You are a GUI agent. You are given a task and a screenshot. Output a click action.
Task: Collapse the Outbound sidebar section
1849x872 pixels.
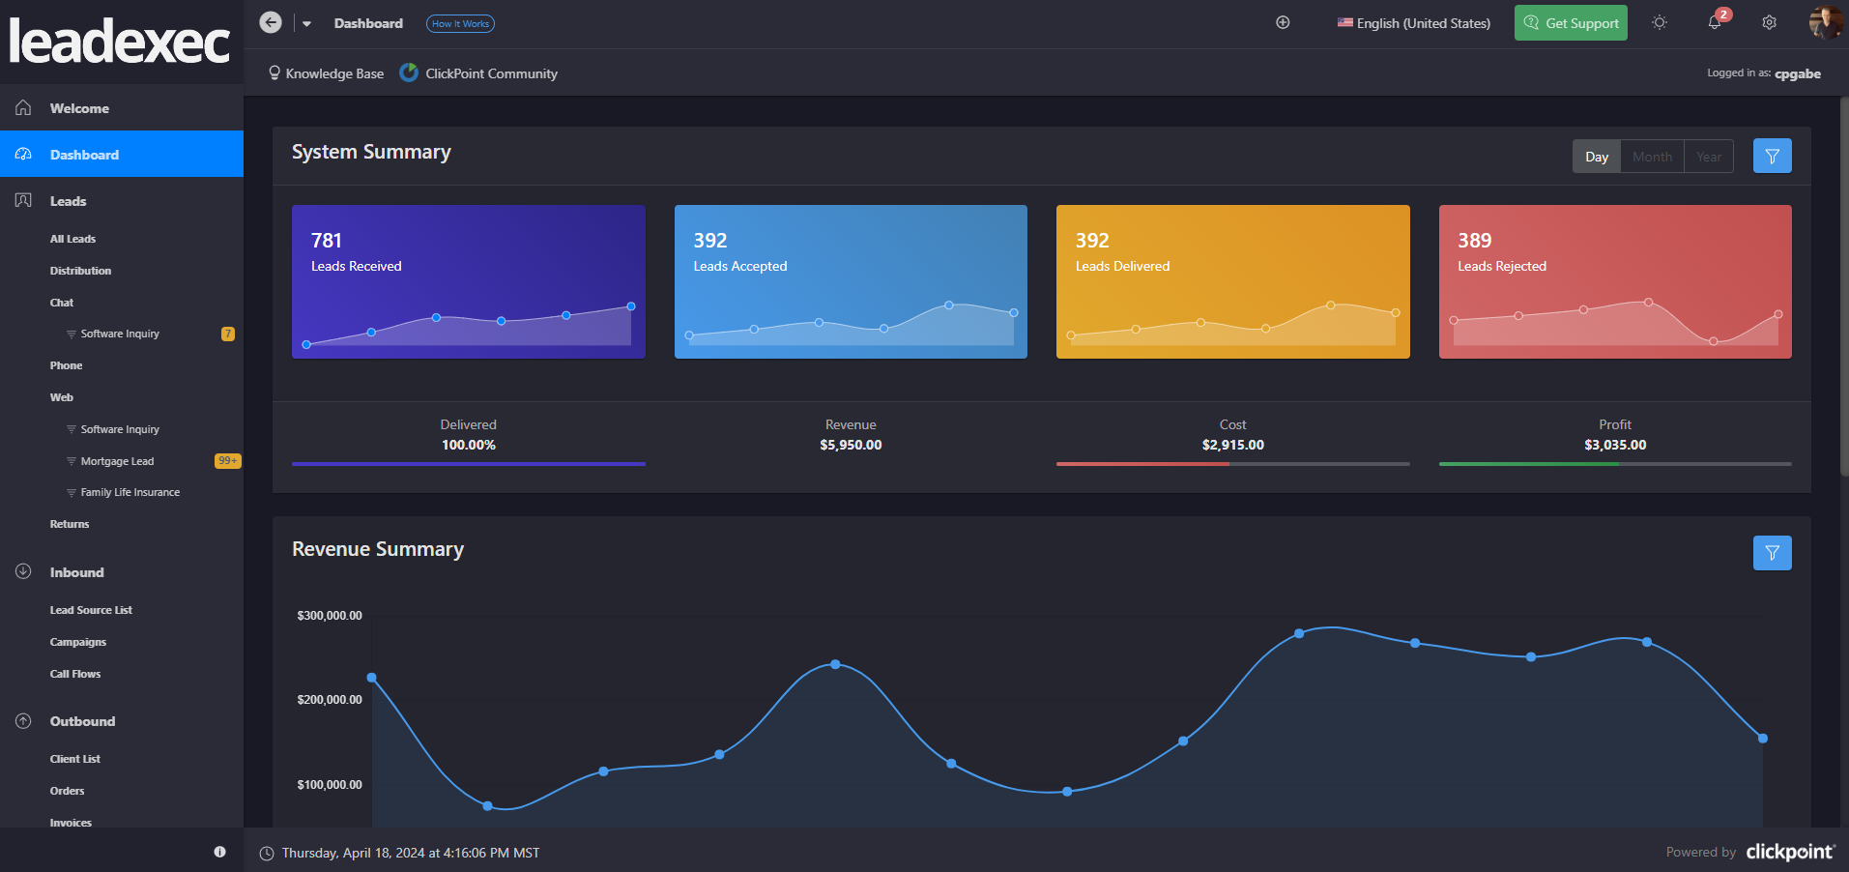click(x=122, y=721)
